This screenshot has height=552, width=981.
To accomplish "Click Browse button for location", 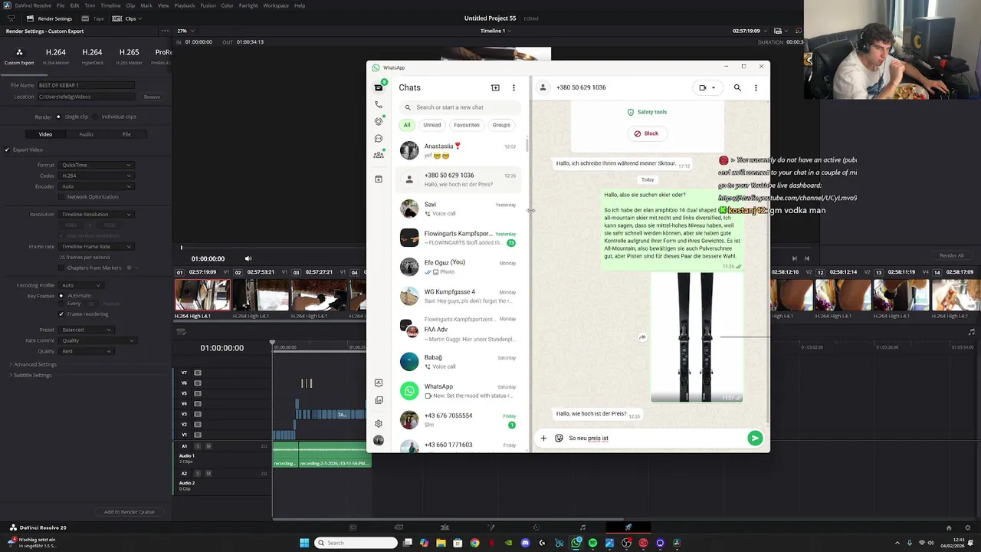I will (x=152, y=97).
